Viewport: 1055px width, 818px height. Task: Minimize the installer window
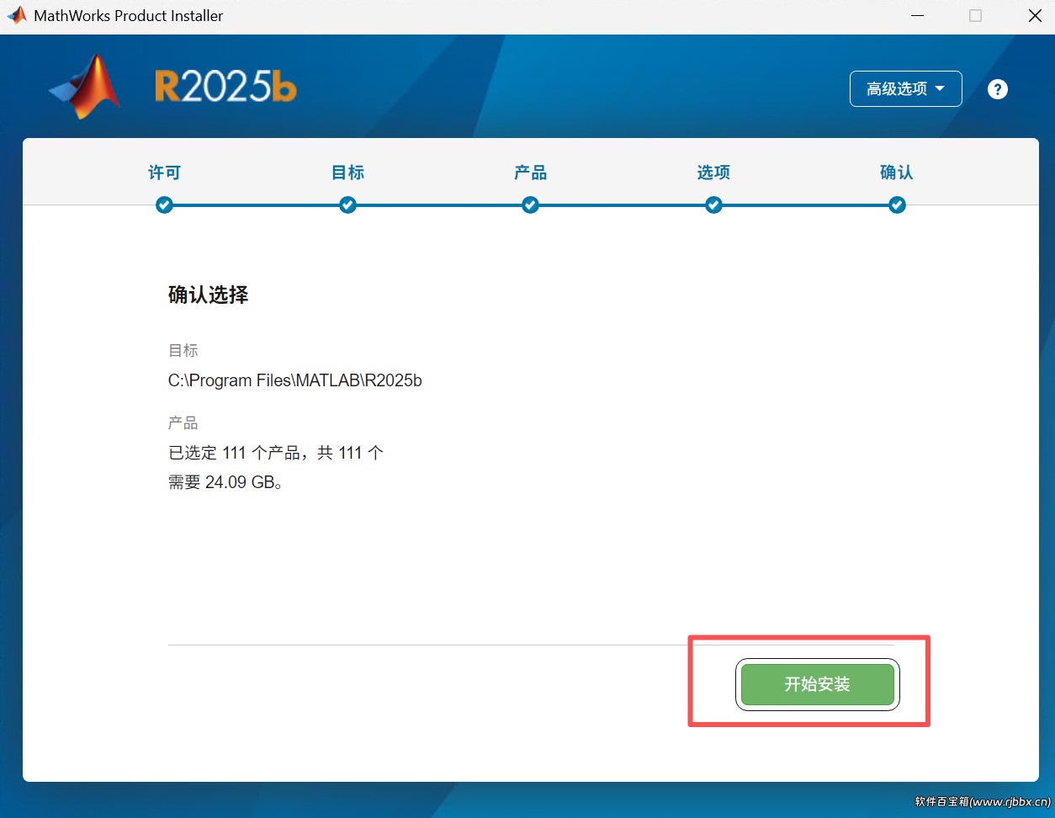point(918,16)
